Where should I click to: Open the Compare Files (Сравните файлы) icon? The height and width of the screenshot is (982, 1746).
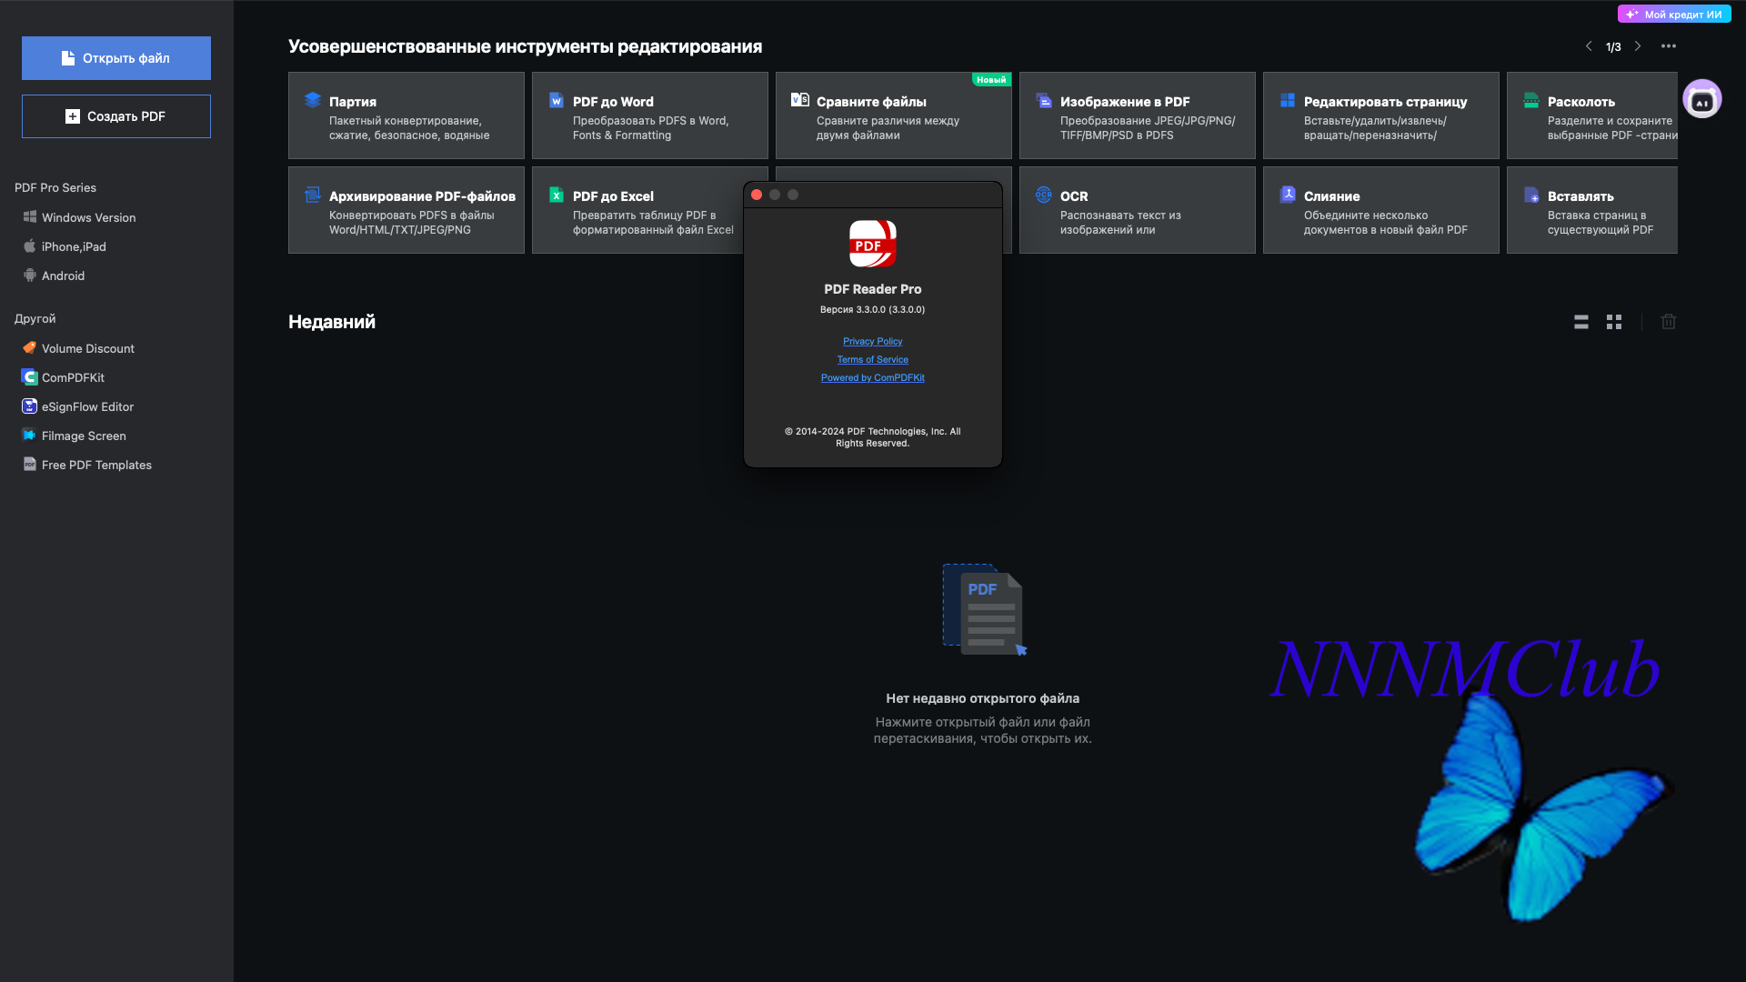coord(800,100)
